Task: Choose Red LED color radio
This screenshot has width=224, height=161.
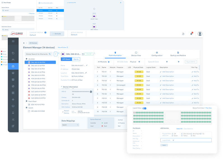Action: pyautogui.click(x=191, y=136)
